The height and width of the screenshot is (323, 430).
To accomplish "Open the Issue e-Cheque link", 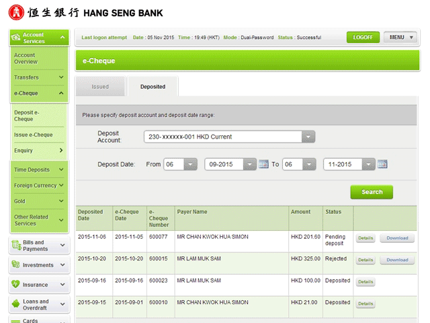I will pyautogui.click(x=34, y=135).
